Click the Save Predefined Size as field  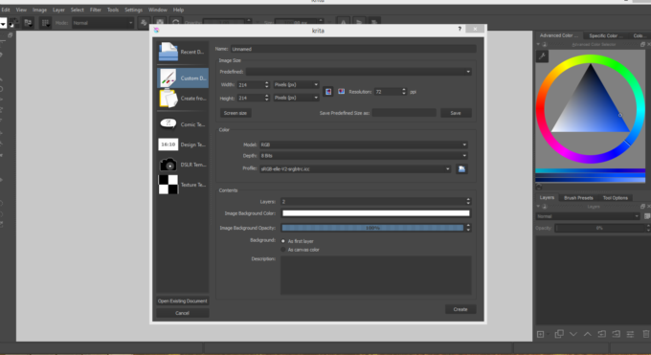(x=404, y=113)
